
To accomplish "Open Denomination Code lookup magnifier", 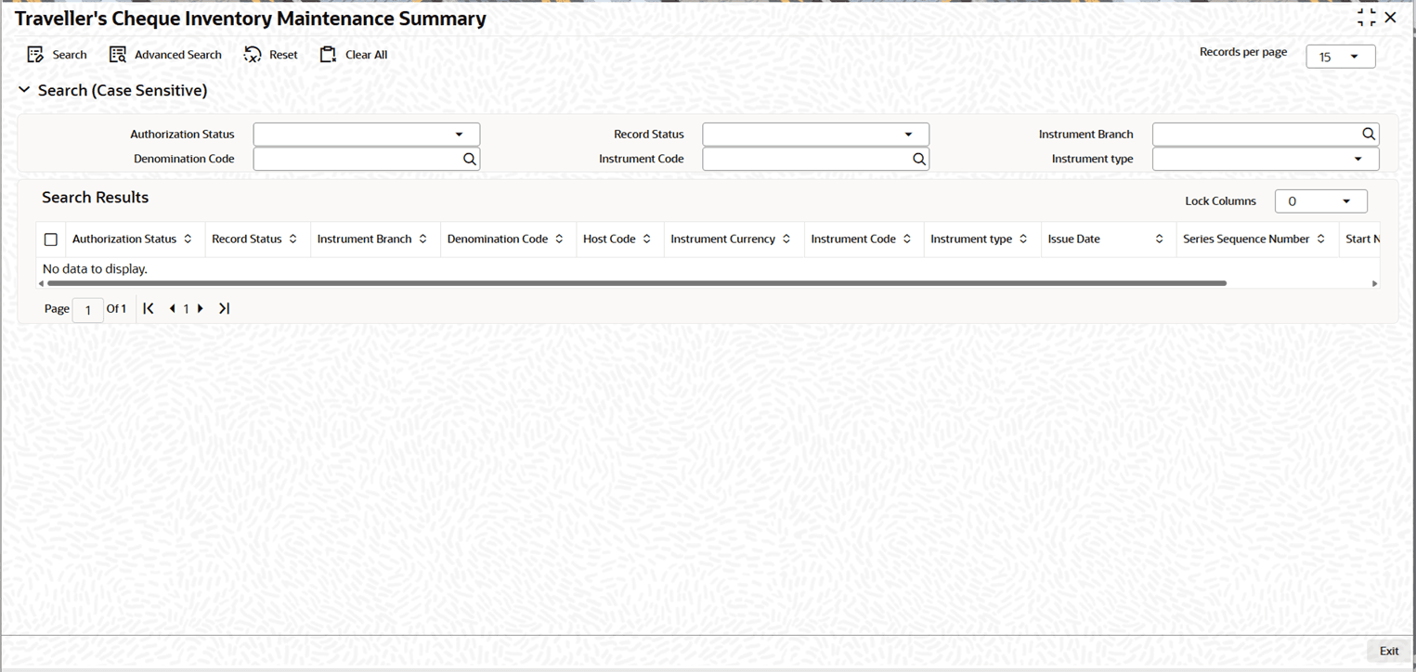I will [470, 159].
